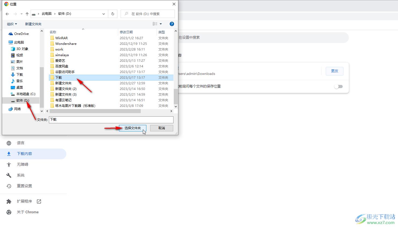Open recent locations dropdown arrow
Image resolution: width=398 pixels, height=227 pixels.
coord(21,14)
